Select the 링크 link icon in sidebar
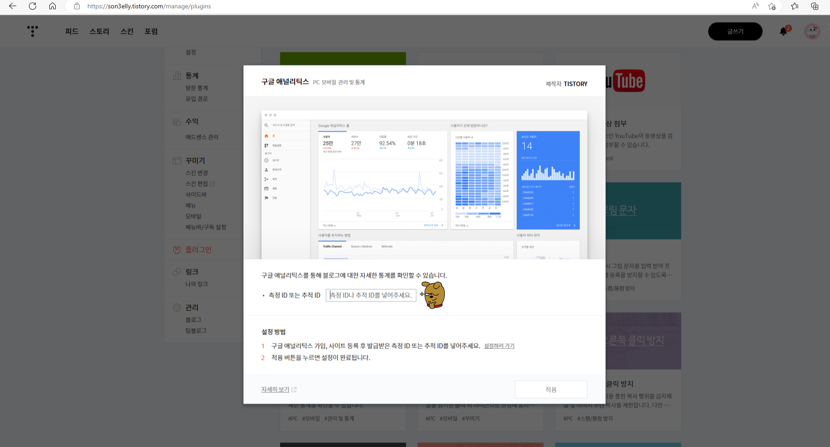Image resolution: width=830 pixels, height=447 pixels. pos(177,272)
